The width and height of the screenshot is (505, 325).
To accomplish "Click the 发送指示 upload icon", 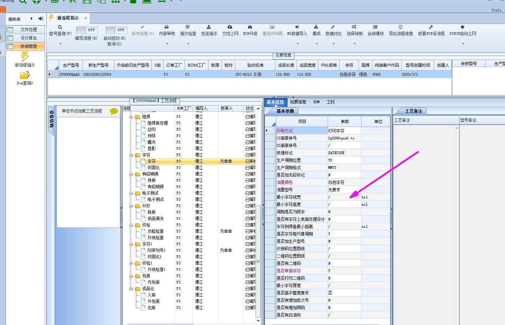I will click(209, 27).
